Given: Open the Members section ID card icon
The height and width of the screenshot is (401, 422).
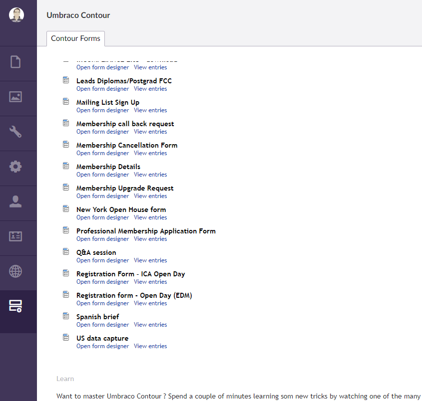Looking at the screenshot, I should pos(15,236).
